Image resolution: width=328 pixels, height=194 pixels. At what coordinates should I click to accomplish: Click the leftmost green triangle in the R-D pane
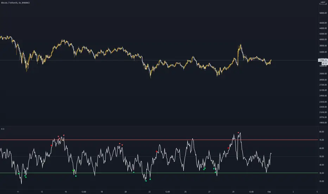(x=19, y=174)
